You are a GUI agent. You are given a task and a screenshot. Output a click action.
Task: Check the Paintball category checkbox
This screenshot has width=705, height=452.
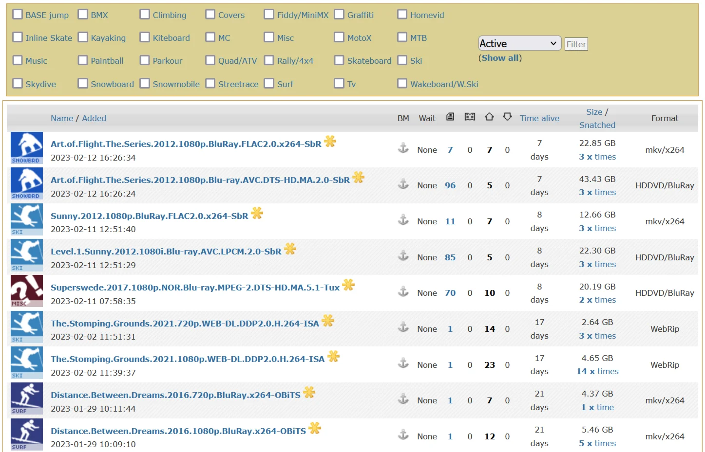(83, 60)
